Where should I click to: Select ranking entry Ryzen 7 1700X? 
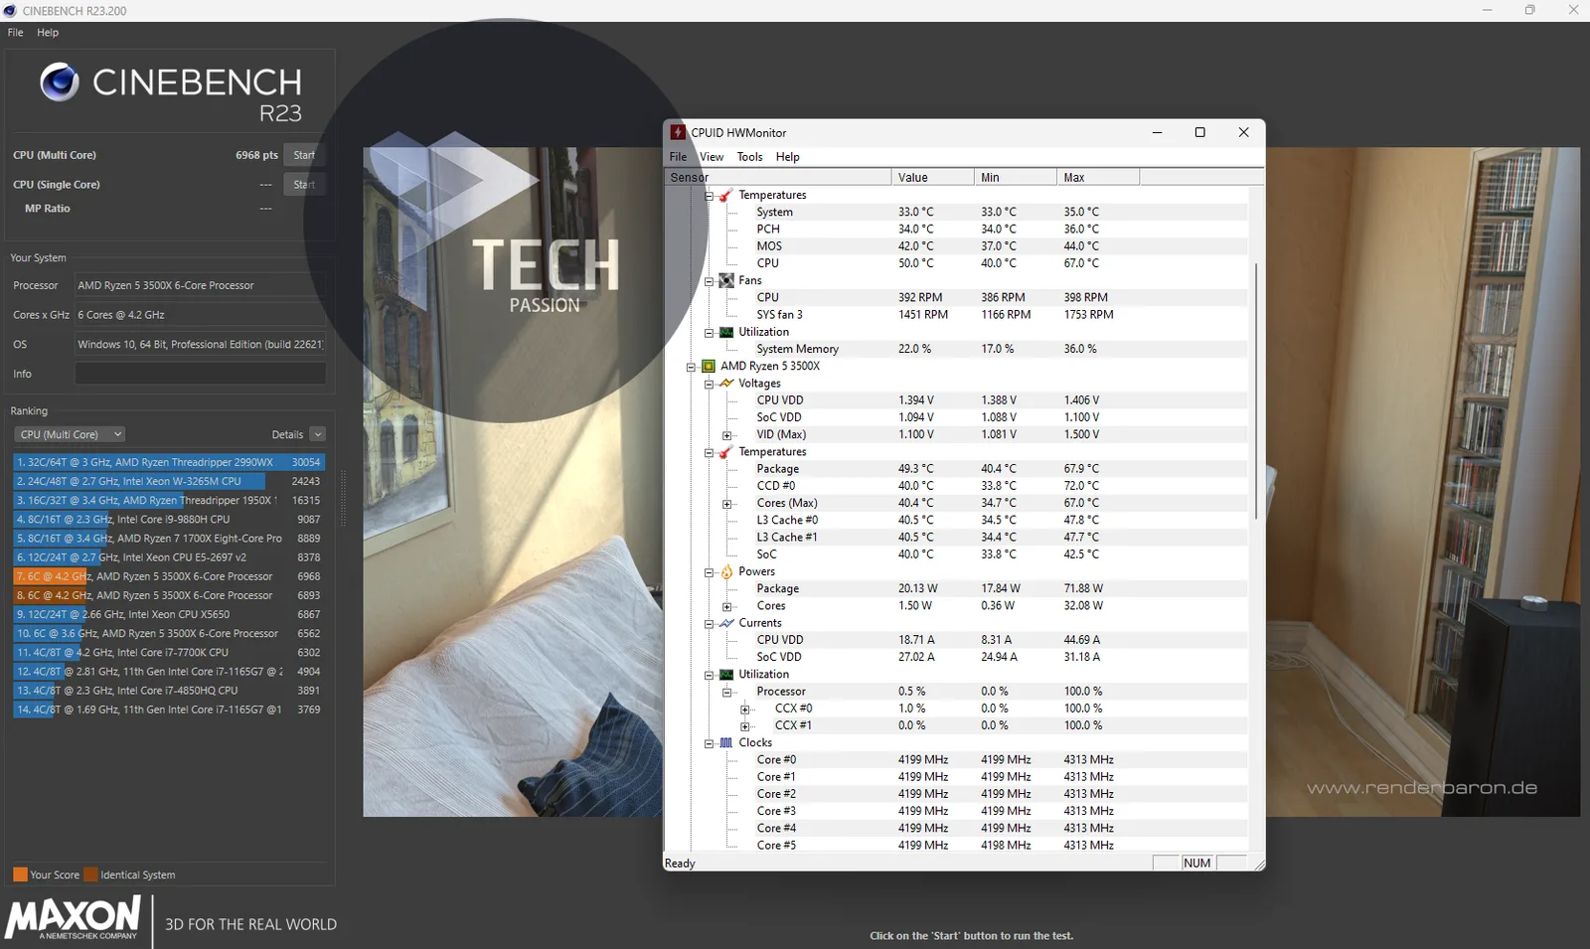pos(169,538)
